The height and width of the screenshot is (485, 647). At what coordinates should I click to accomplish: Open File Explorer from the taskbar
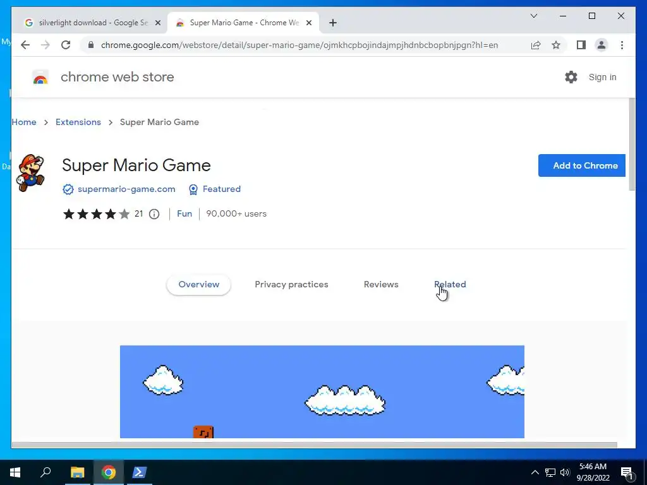pyautogui.click(x=77, y=472)
